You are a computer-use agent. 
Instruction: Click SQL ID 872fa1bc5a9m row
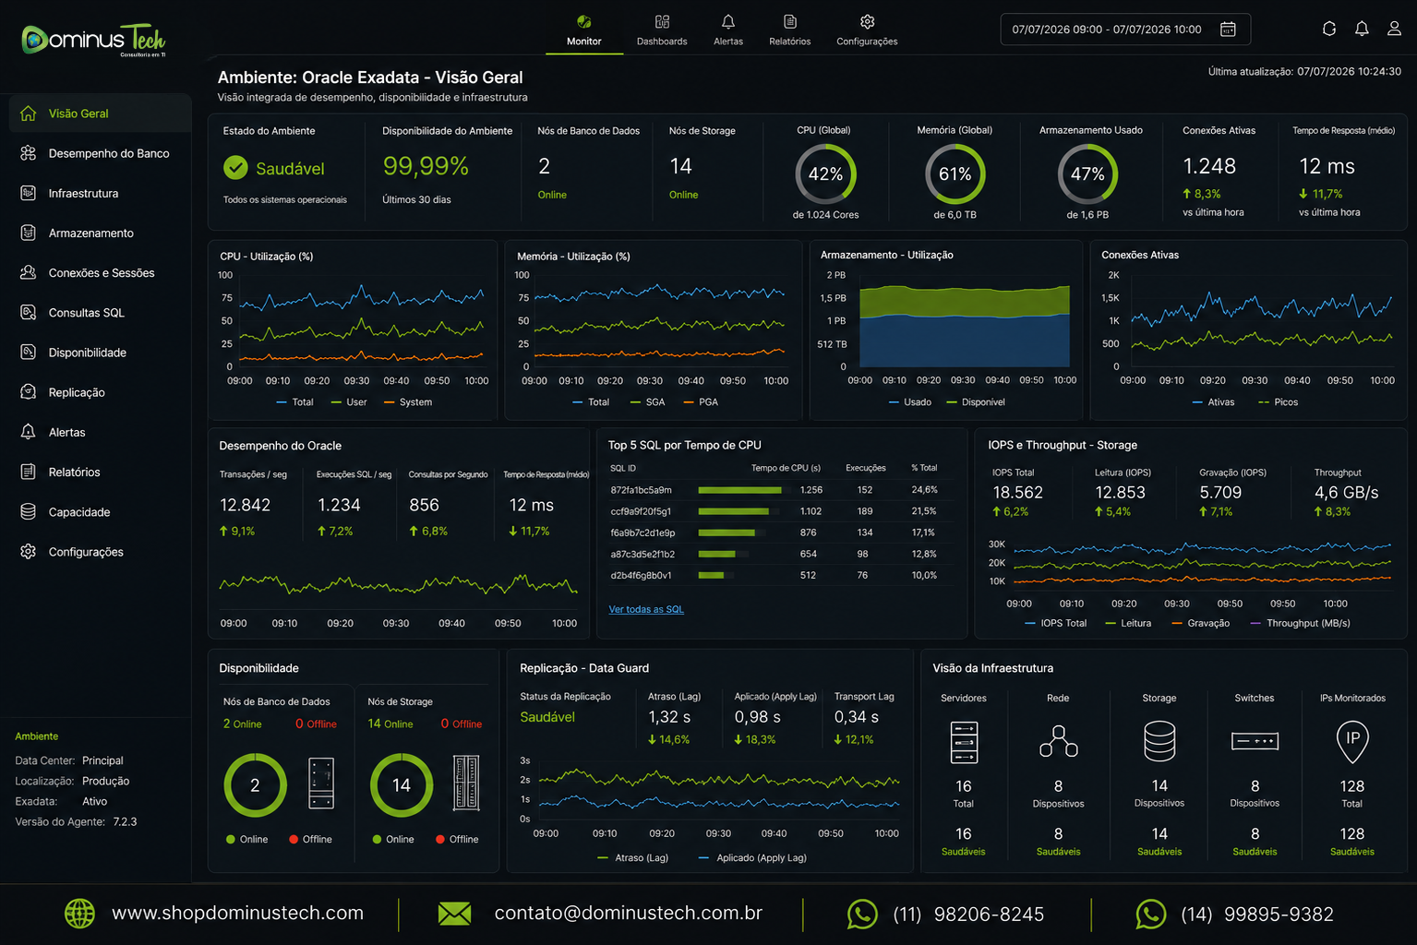[774, 490]
